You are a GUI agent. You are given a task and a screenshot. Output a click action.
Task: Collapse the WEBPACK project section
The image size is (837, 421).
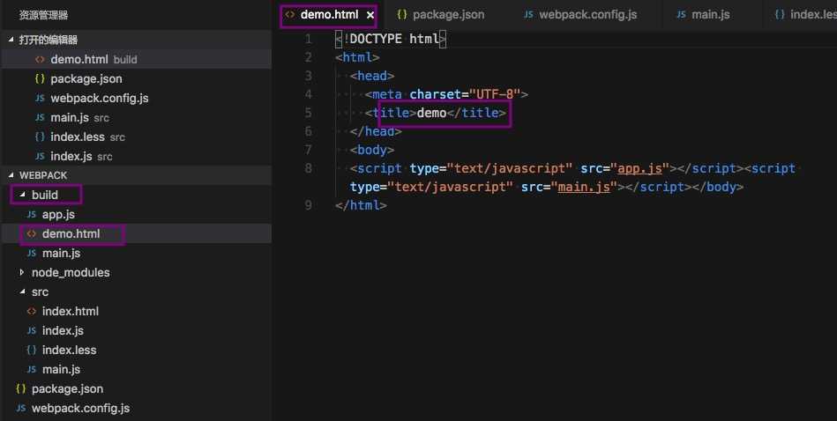11,175
